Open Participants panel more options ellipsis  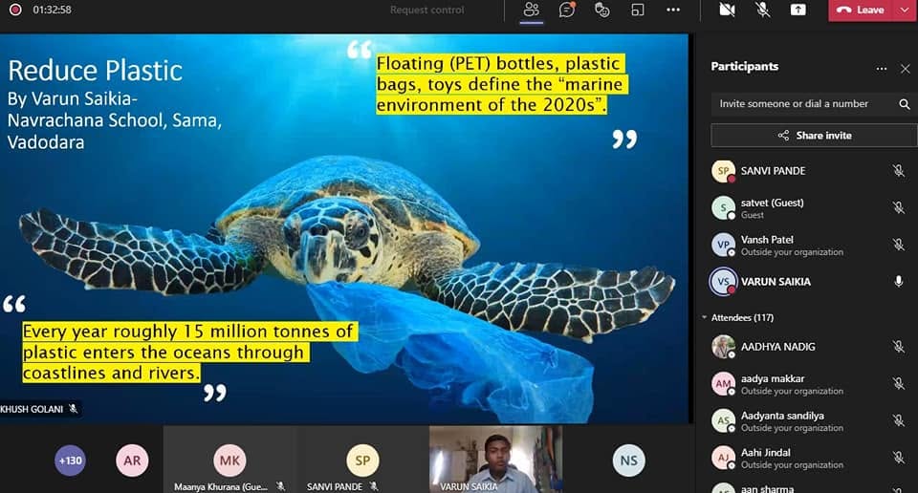[x=882, y=69]
